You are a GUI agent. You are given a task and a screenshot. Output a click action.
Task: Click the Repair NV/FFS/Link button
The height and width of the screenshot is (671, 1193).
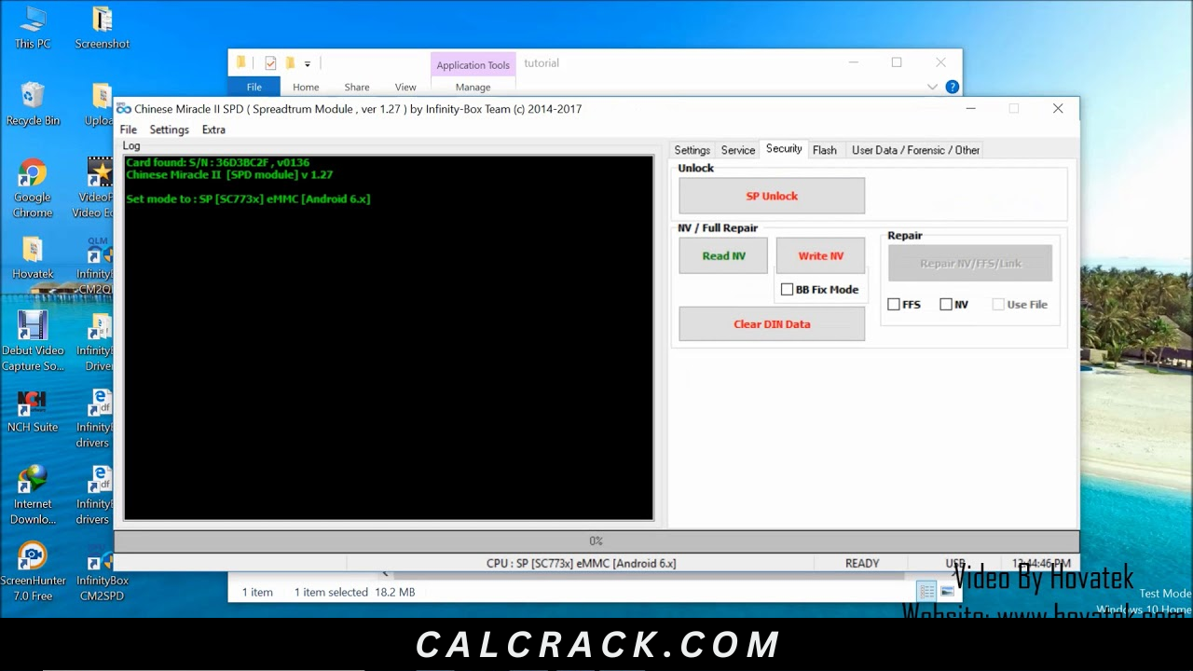[x=970, y=264]
